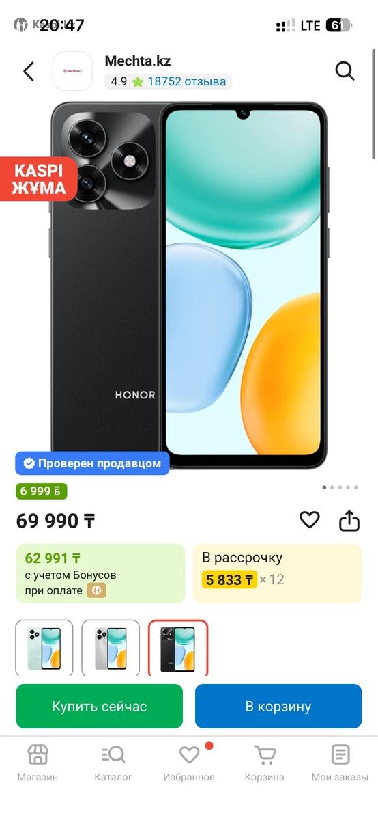Tap the Купить сейчас button
The height and width of the screenshot is (820, 378).
tap(100, 706)
